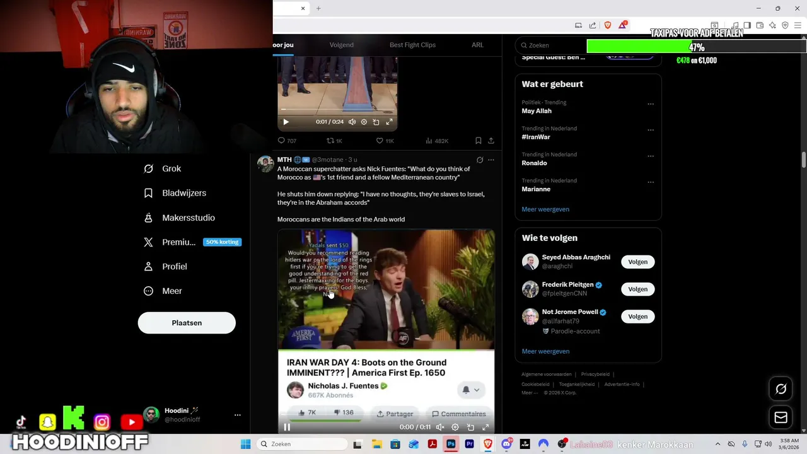Mute the upper video with the speaker icon
This screenshot has height=454, width=807.
pyautogui.click(x=352, y=122)
